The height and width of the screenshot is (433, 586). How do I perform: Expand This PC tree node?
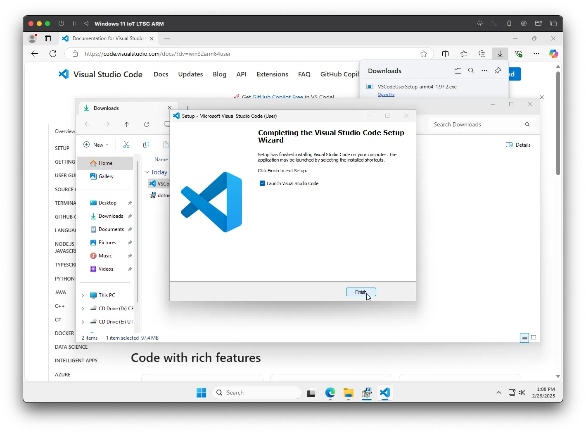[x=83, y=295]
